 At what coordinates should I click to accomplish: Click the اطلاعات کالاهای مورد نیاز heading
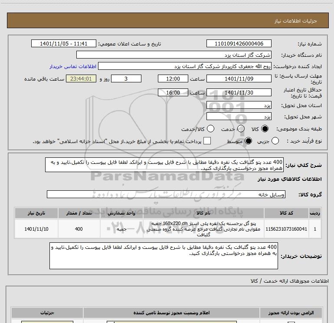290,179
